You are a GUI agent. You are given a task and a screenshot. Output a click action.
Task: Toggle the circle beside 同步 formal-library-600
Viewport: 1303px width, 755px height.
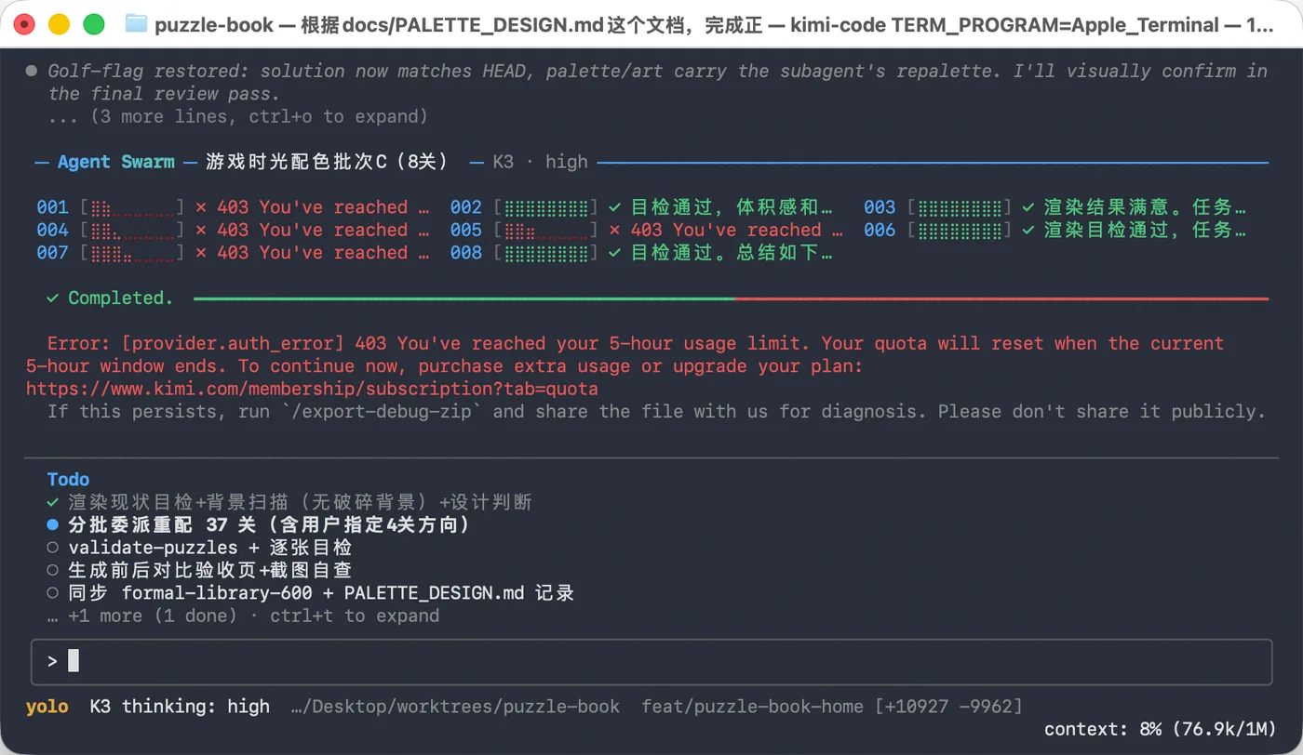pos(53,593)
